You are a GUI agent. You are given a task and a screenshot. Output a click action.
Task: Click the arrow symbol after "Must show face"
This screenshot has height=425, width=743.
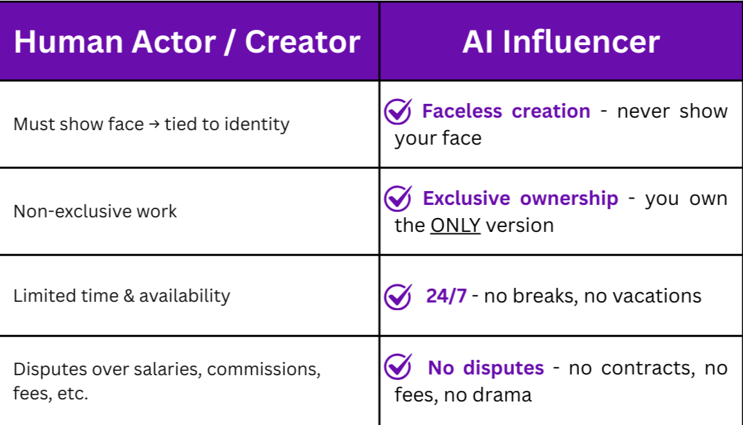(154, 125)
